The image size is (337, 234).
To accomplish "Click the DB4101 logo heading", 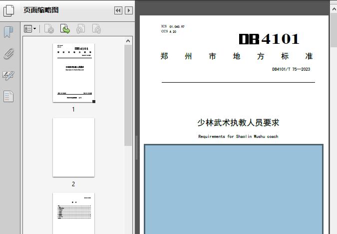I will click(x=269, y=39).
